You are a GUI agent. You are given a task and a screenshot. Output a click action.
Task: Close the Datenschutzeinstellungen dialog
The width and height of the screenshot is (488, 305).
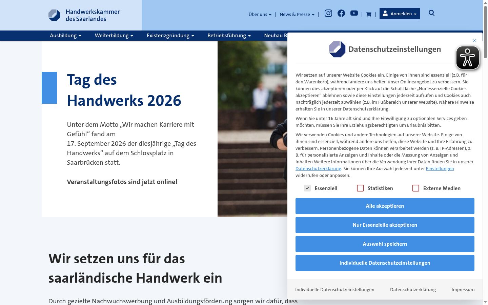[474, 41]
